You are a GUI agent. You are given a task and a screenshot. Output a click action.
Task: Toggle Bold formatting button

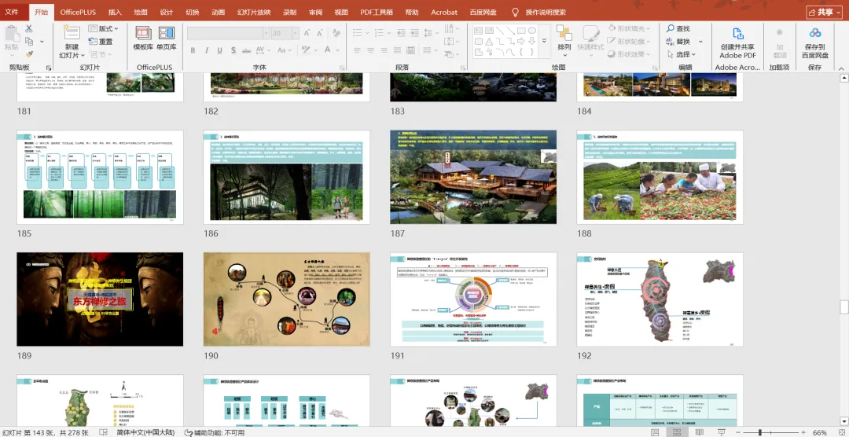point(193,50)
